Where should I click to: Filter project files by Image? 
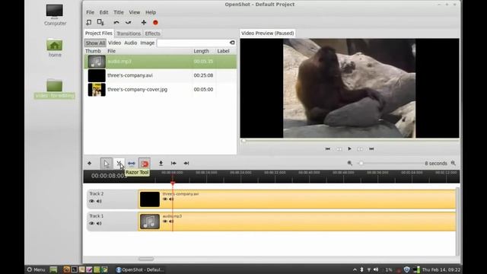(147, 43)
